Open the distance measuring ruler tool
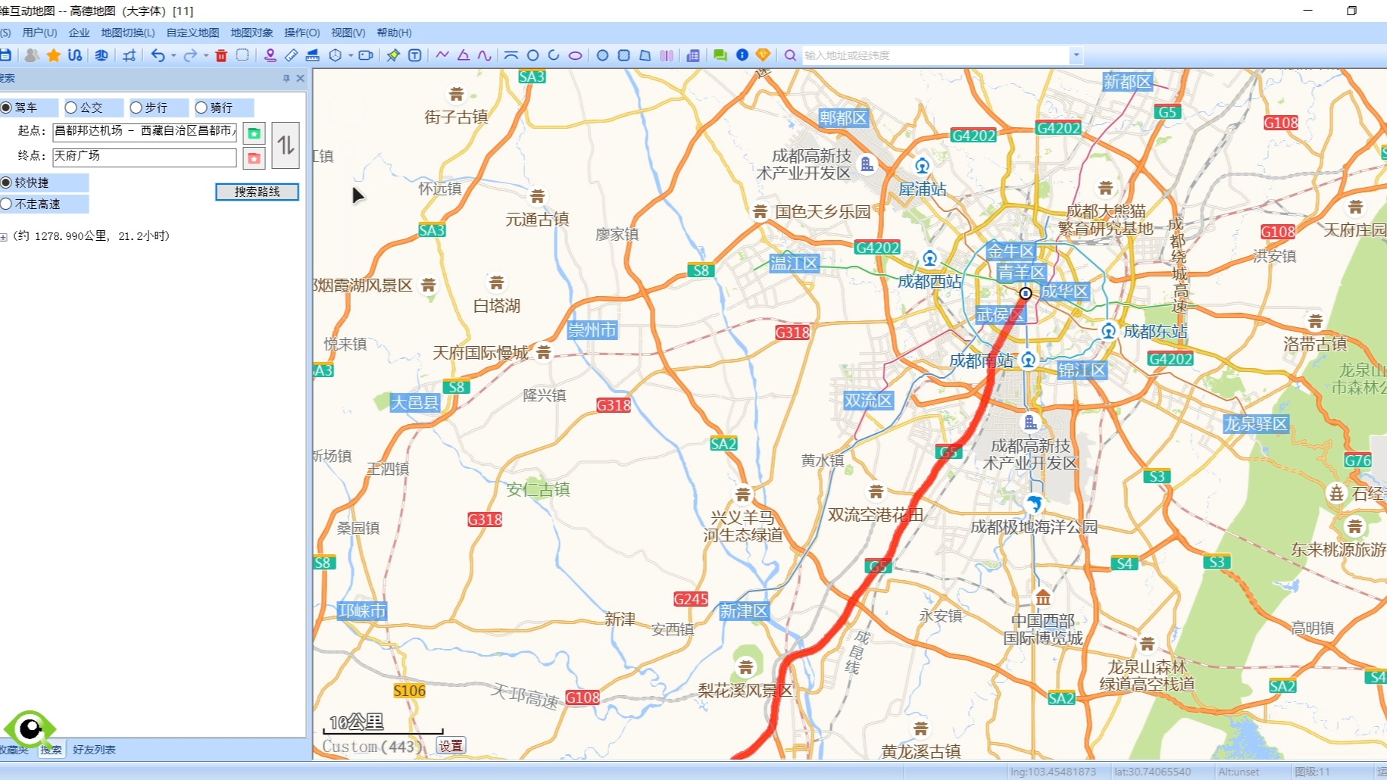 290,55
